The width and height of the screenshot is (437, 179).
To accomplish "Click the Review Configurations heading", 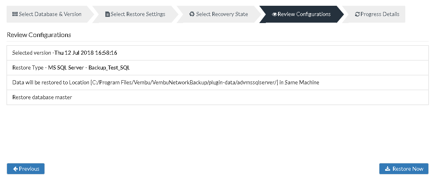I will pos(39,35).
